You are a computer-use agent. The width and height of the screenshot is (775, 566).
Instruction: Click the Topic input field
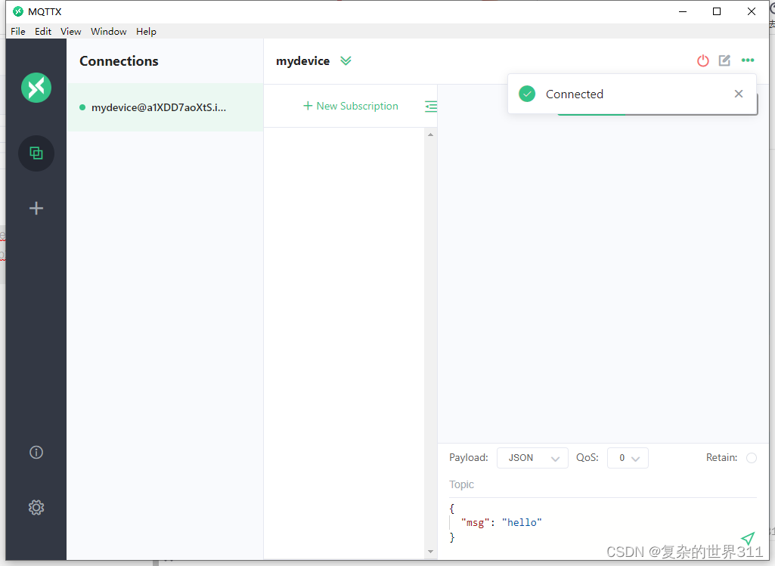[603, 484]
